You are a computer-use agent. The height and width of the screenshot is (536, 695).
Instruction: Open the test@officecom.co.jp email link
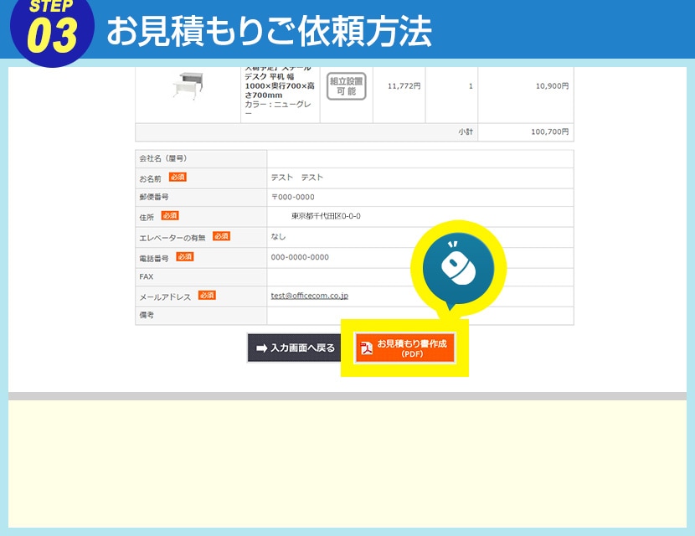tap(309, 296)
